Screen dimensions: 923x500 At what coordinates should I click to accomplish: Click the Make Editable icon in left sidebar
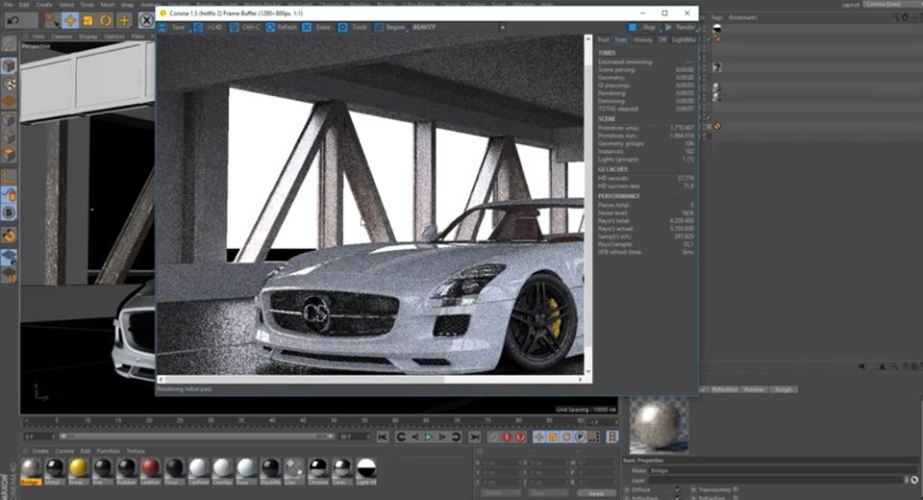9,43
